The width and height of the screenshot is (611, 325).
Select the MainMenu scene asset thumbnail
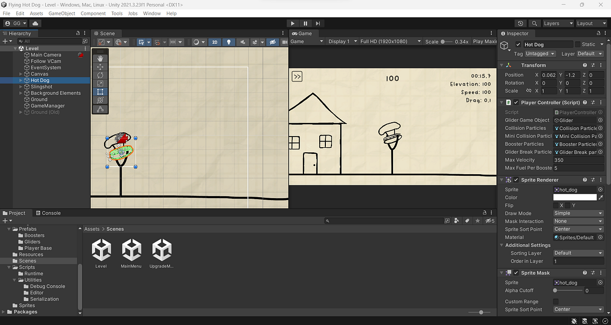pos(131,250)
